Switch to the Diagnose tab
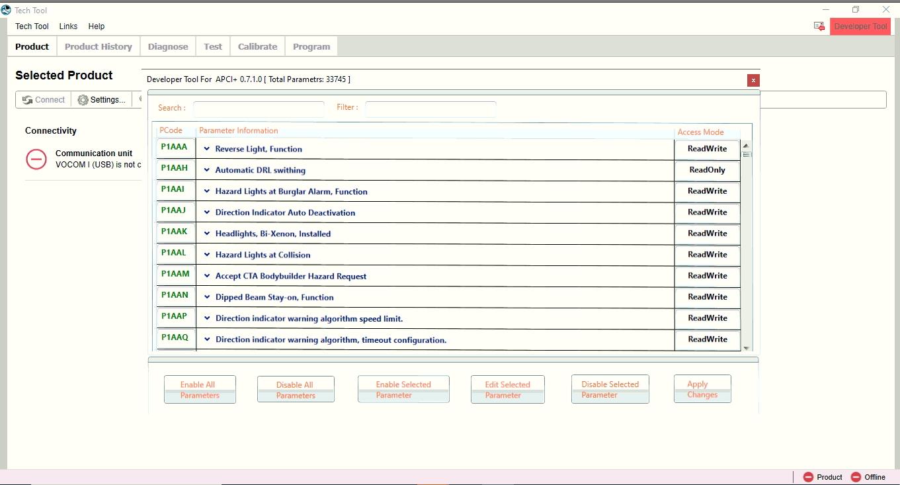Image resolution: width=900 pixels, height=485 pixels. (167, 46)
